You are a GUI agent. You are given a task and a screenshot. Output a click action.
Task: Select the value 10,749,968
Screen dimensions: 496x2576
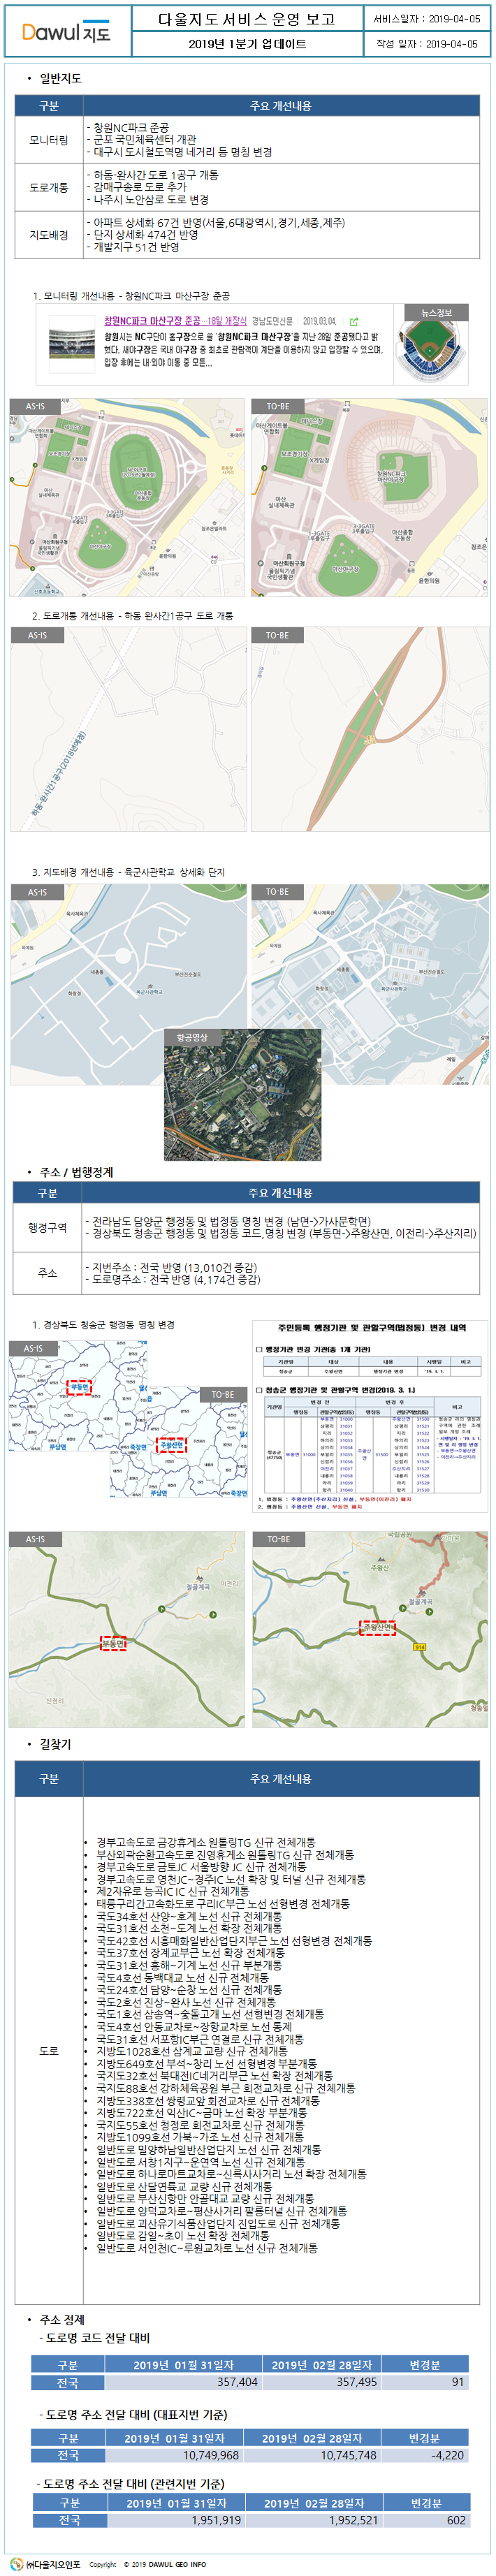210,2455
